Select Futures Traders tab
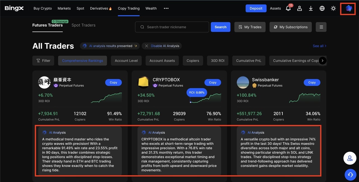This screenshot has height=182, width=359. point(47,25)
